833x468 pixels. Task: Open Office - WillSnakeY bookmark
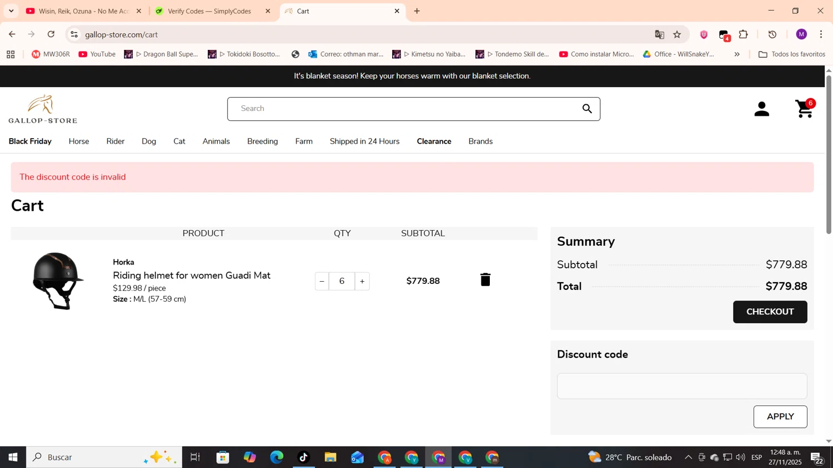678,54
